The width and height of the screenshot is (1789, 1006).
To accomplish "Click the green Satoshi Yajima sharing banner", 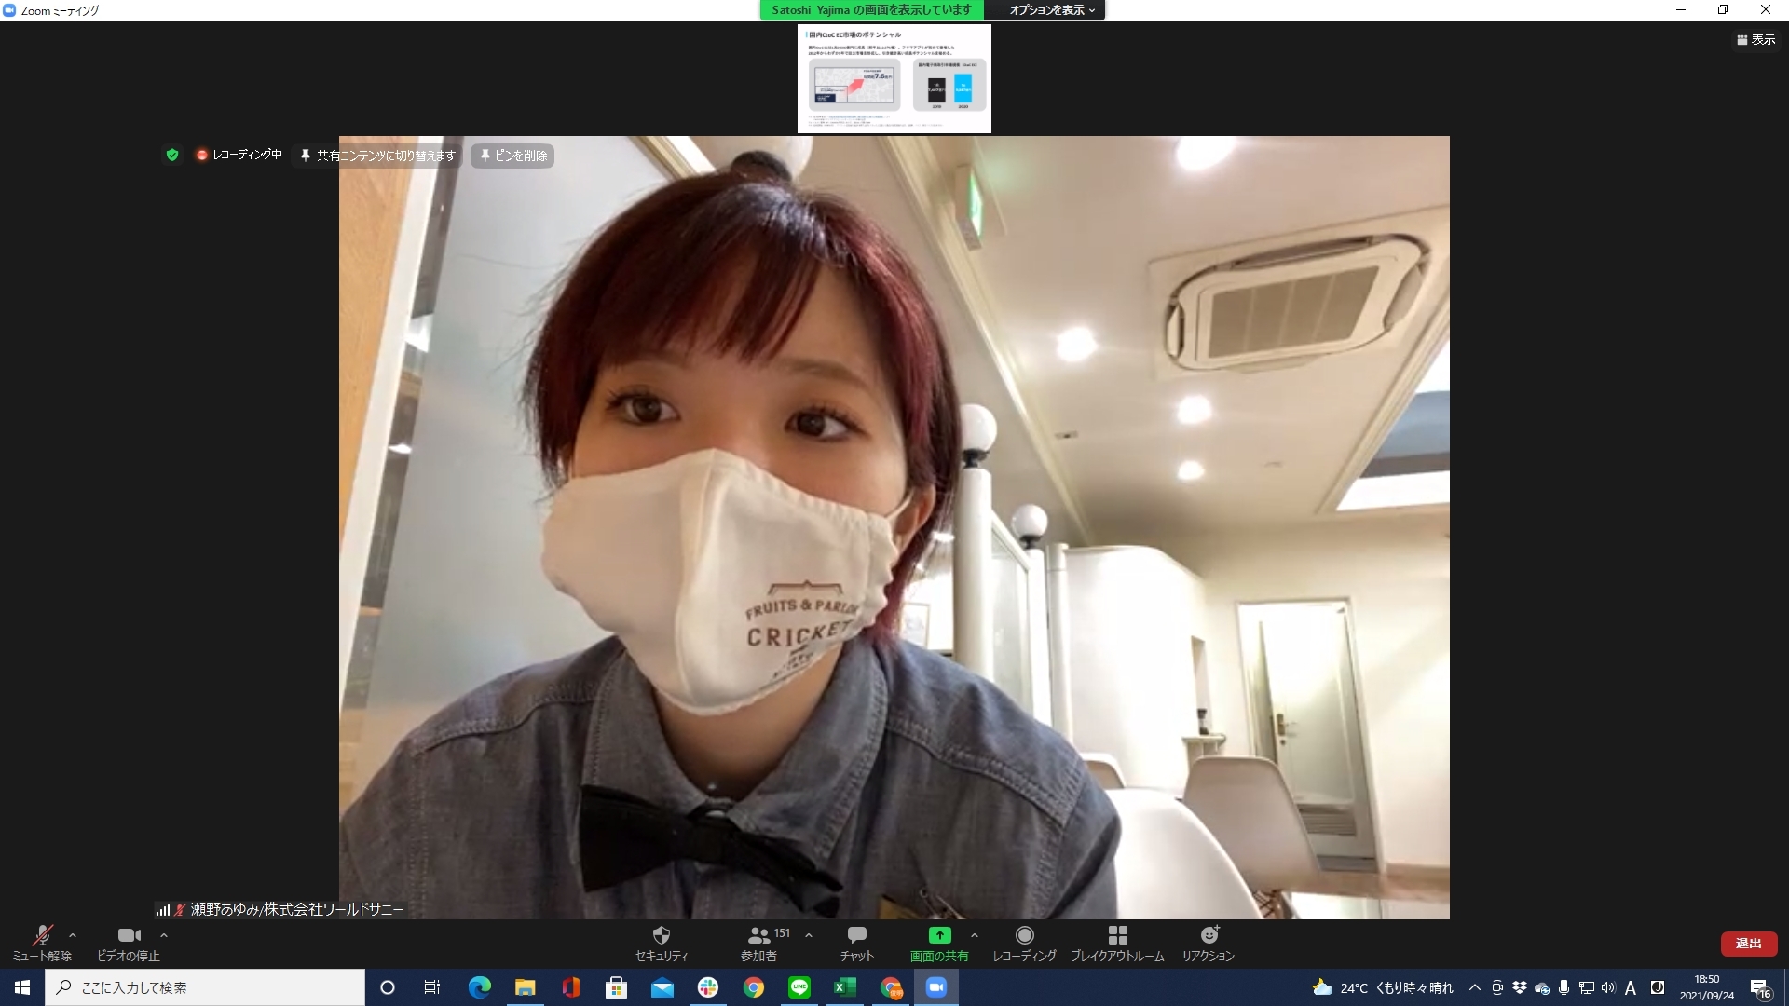I will point(871,10).
